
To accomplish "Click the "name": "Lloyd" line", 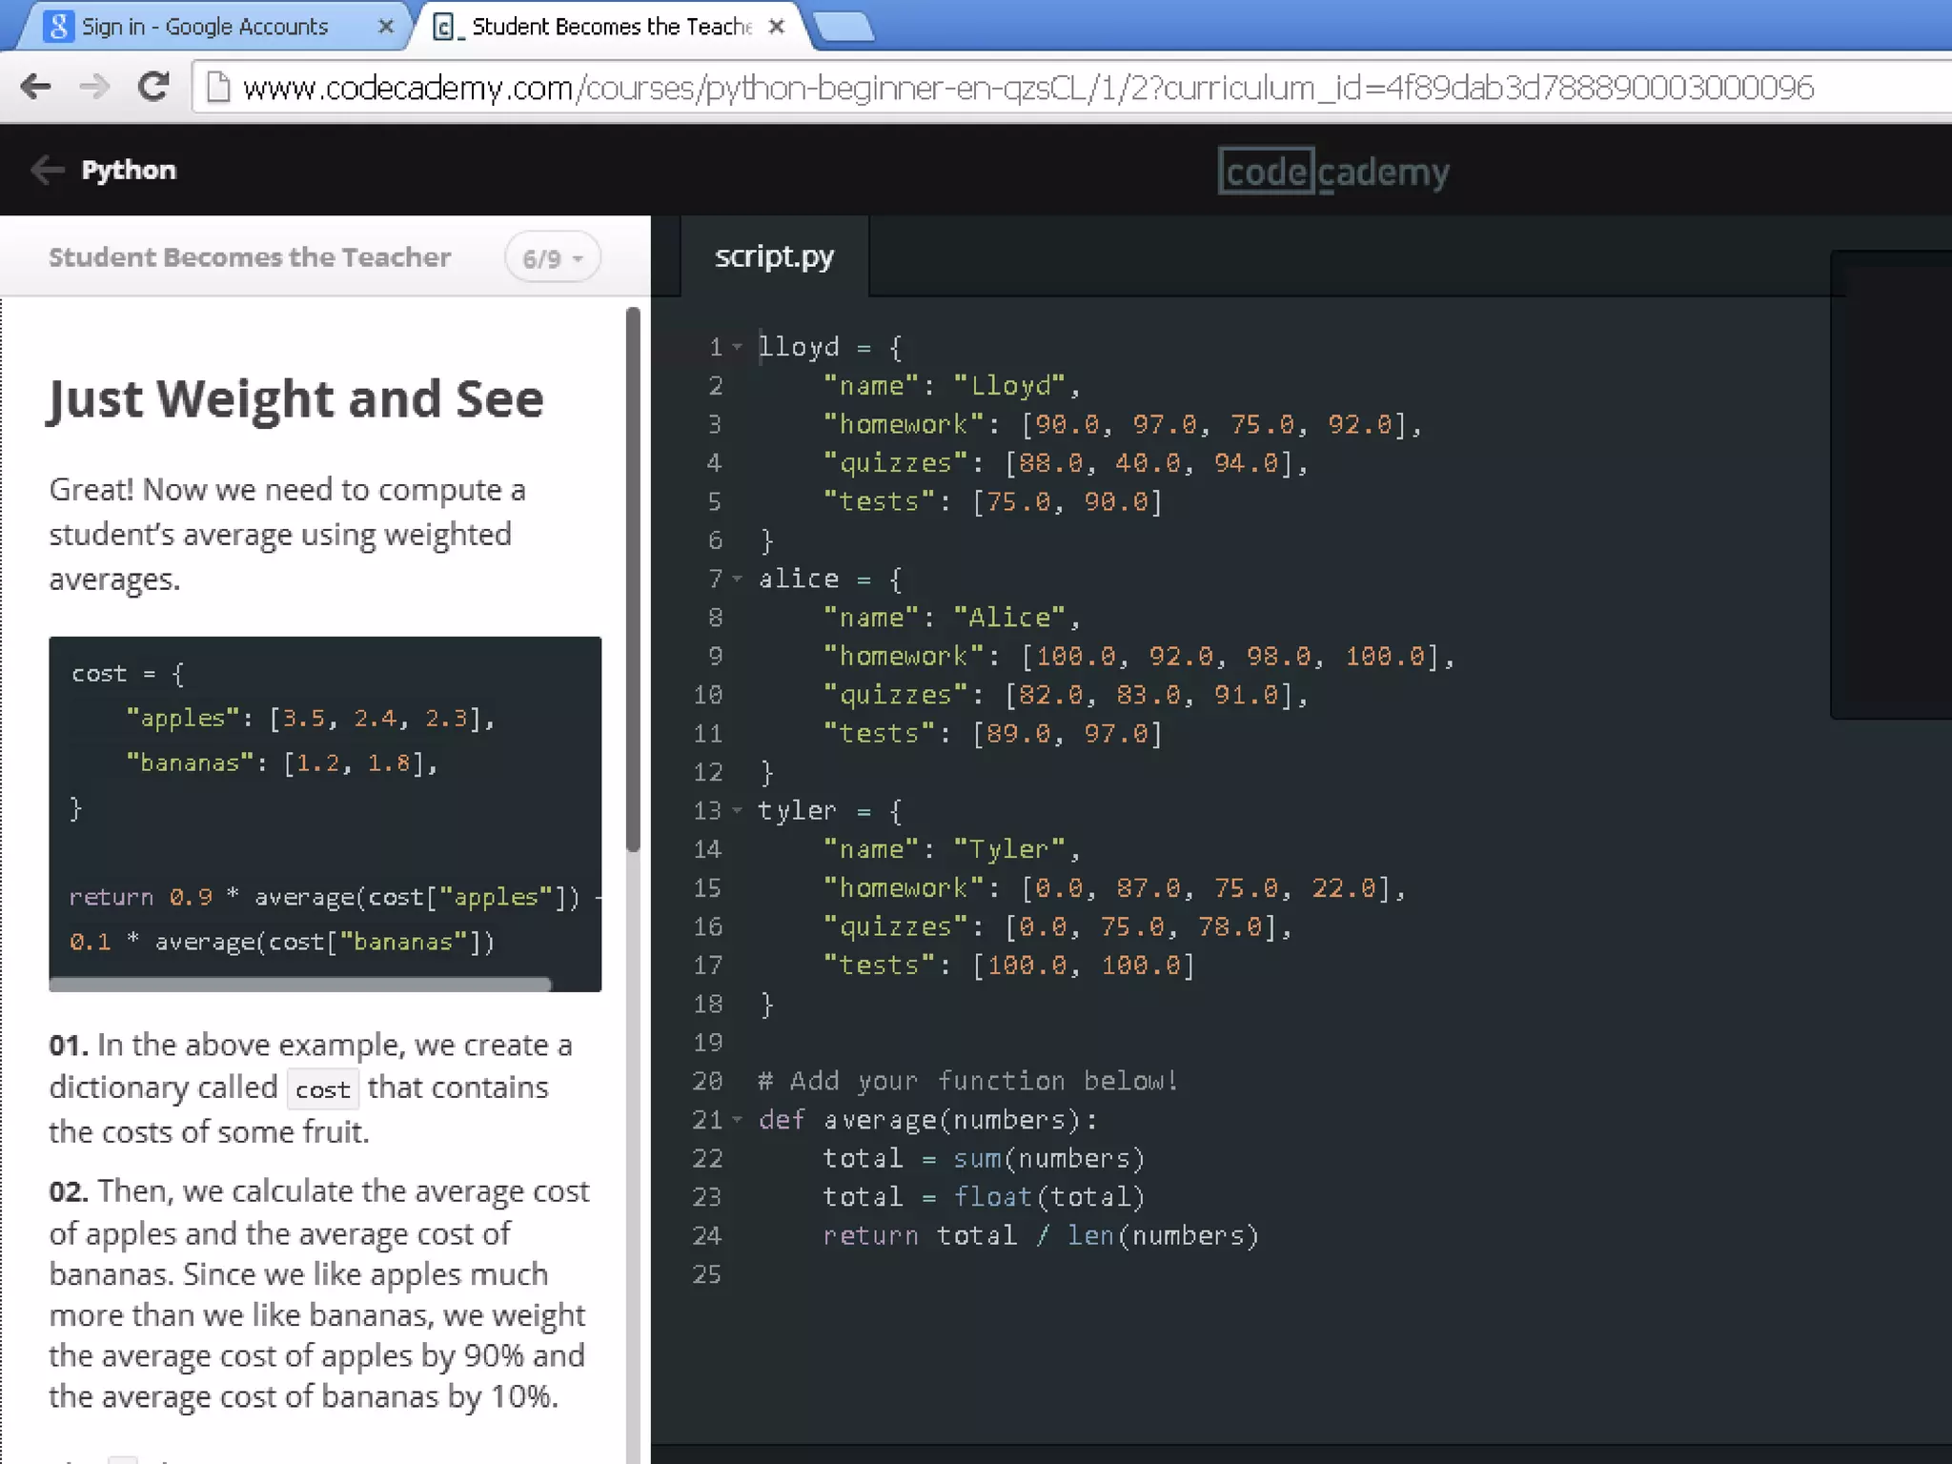I will (x=951, y=386).
